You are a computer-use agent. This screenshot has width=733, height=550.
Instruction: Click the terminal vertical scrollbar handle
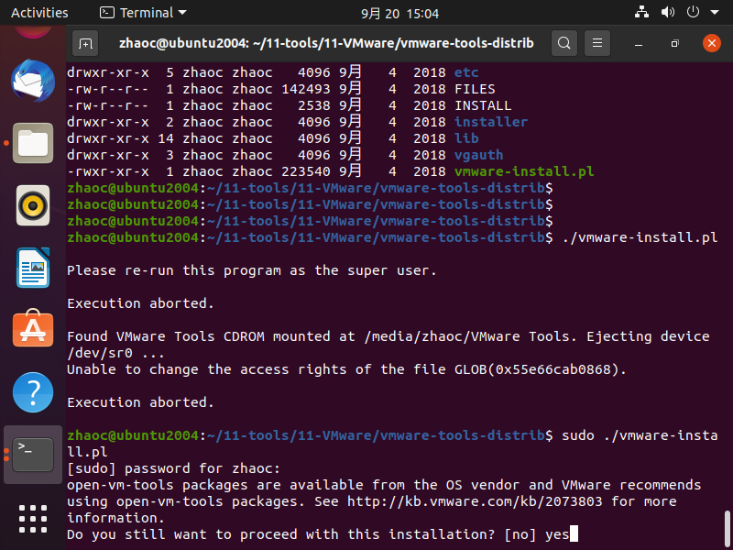pos(727,529)
